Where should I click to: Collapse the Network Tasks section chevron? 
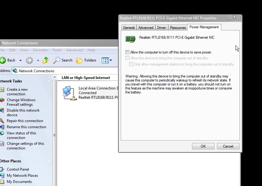click(49, 81)
